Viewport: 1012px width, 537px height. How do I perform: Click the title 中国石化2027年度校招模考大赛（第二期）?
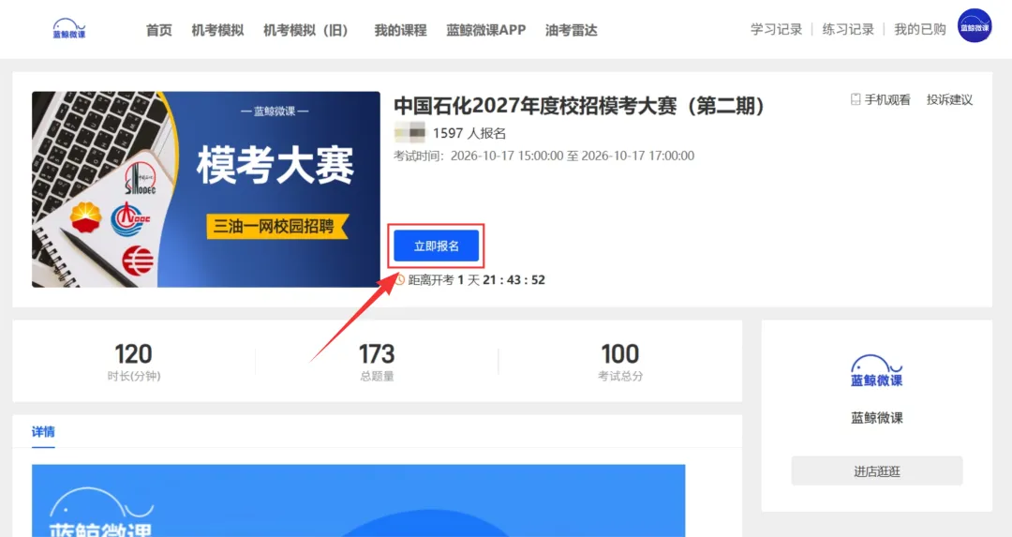tap(579, 106)
